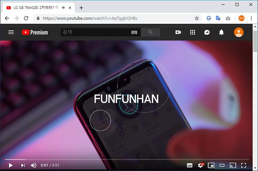Go to YouTube Premium home logo
The height and width of the screenshot is (171, 258).
[35, 32]
